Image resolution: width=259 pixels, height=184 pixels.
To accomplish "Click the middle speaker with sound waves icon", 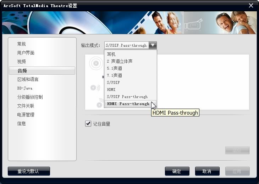I will click(x=95, y=87).
